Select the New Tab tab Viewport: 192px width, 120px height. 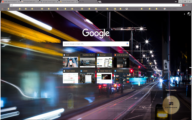[x=88, y=2]
